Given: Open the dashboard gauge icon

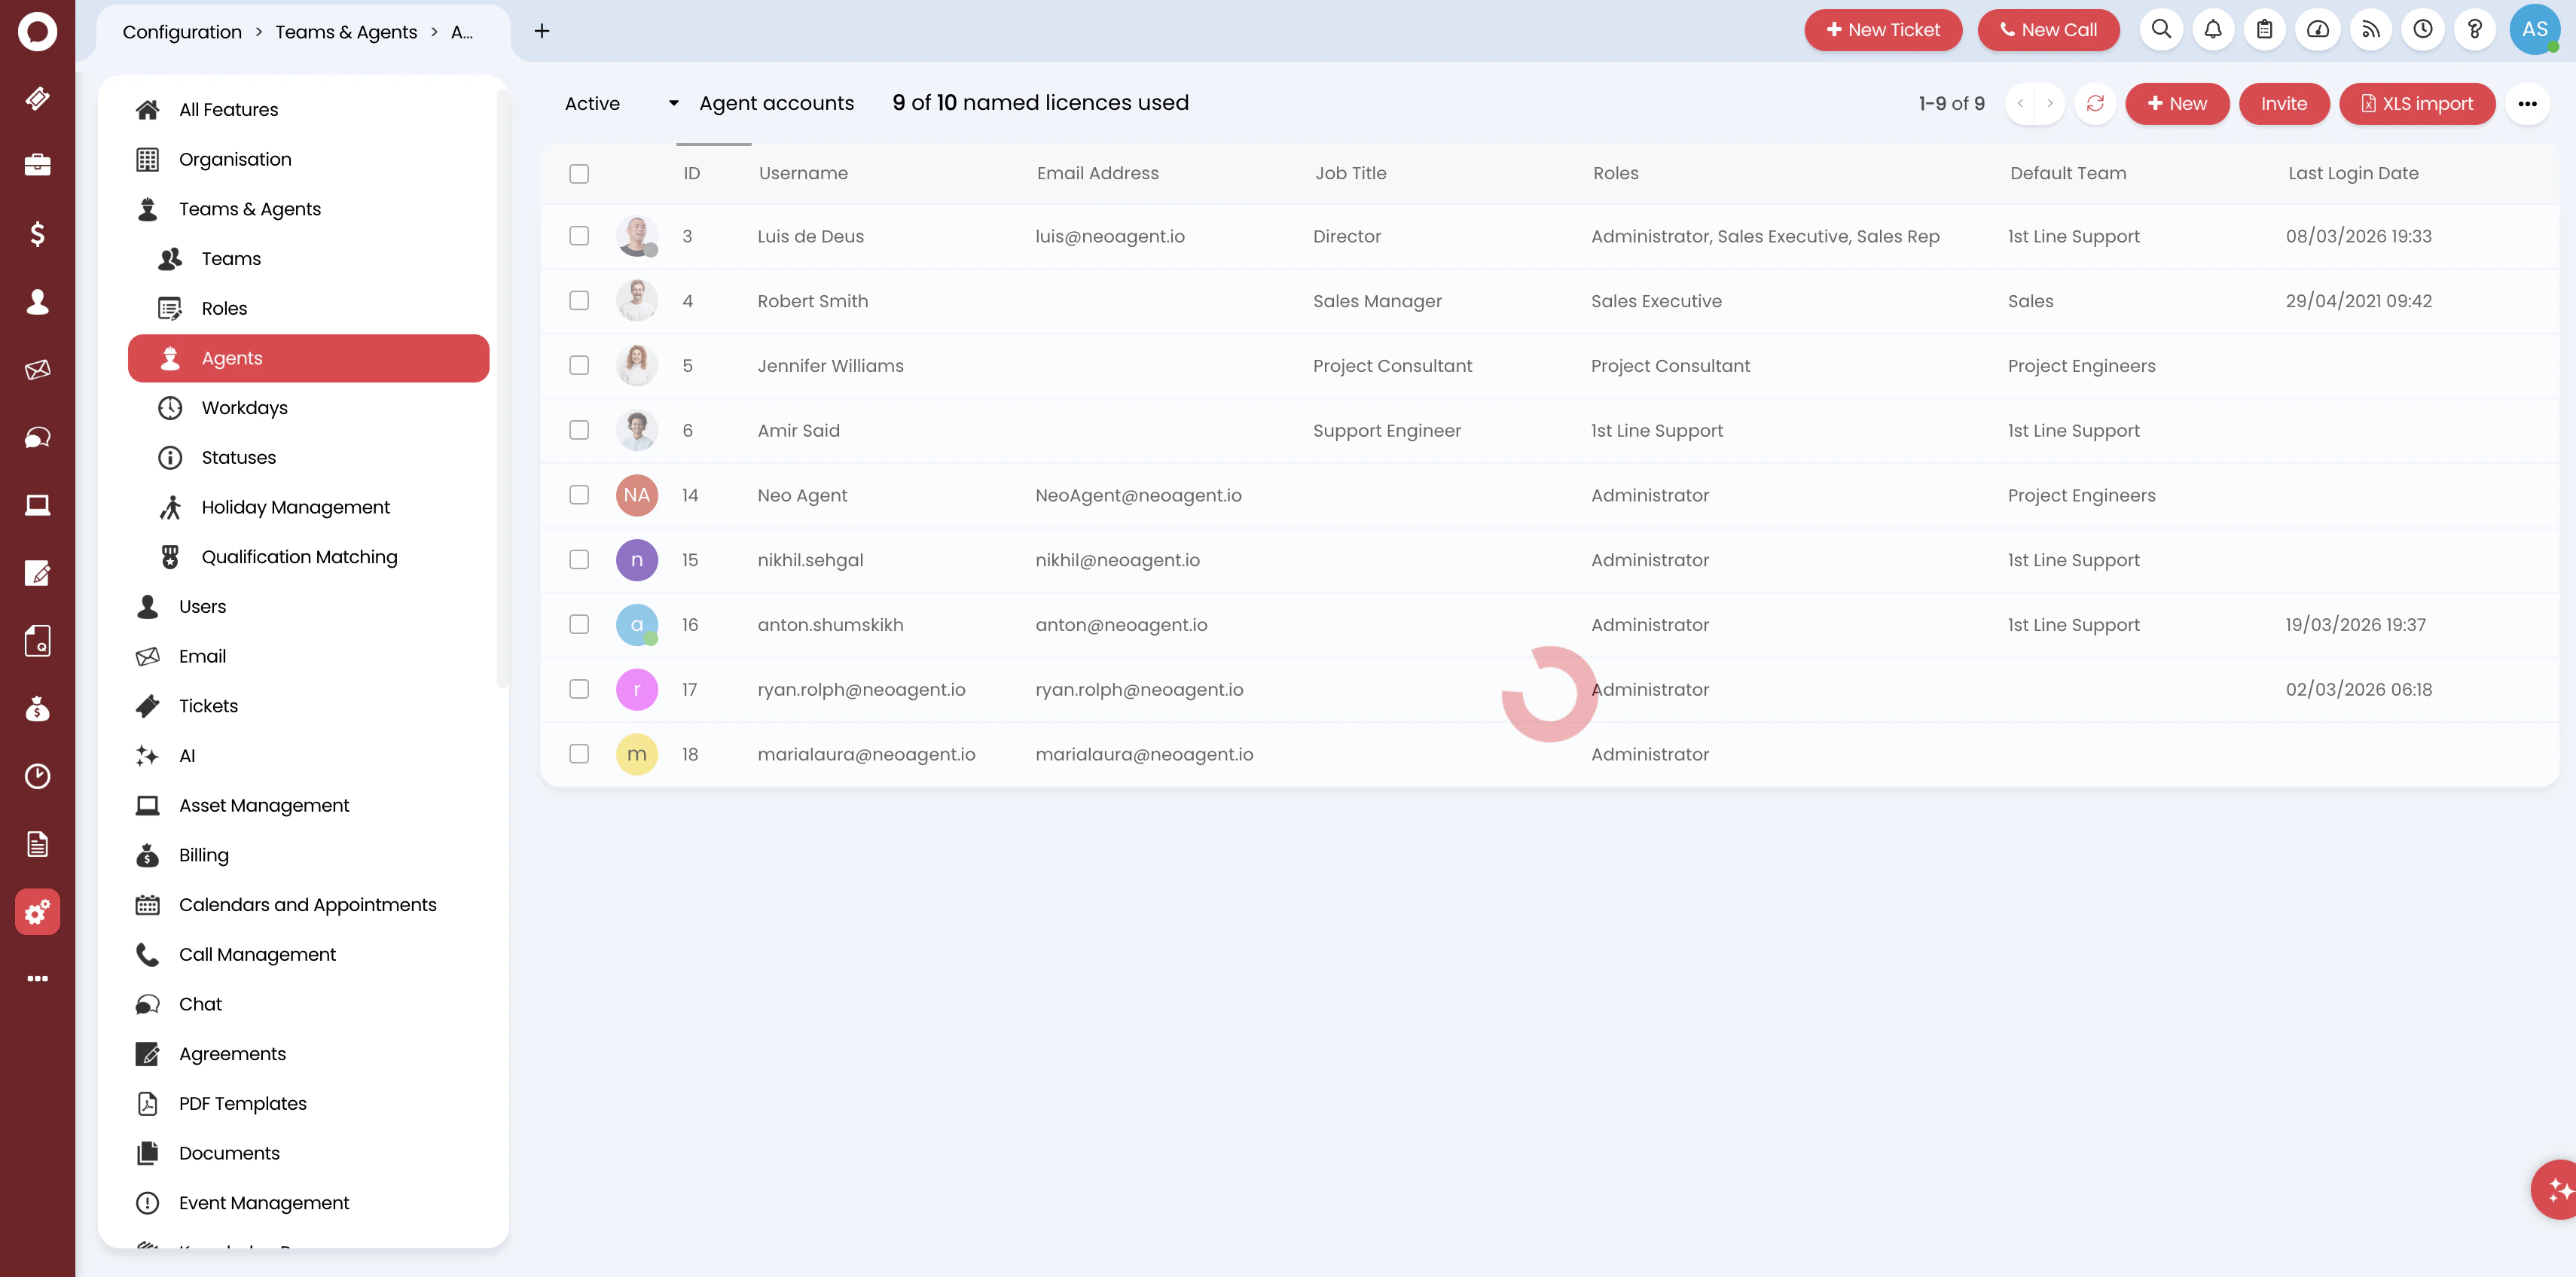Looking at the screenshot, I should (2318, 30).
